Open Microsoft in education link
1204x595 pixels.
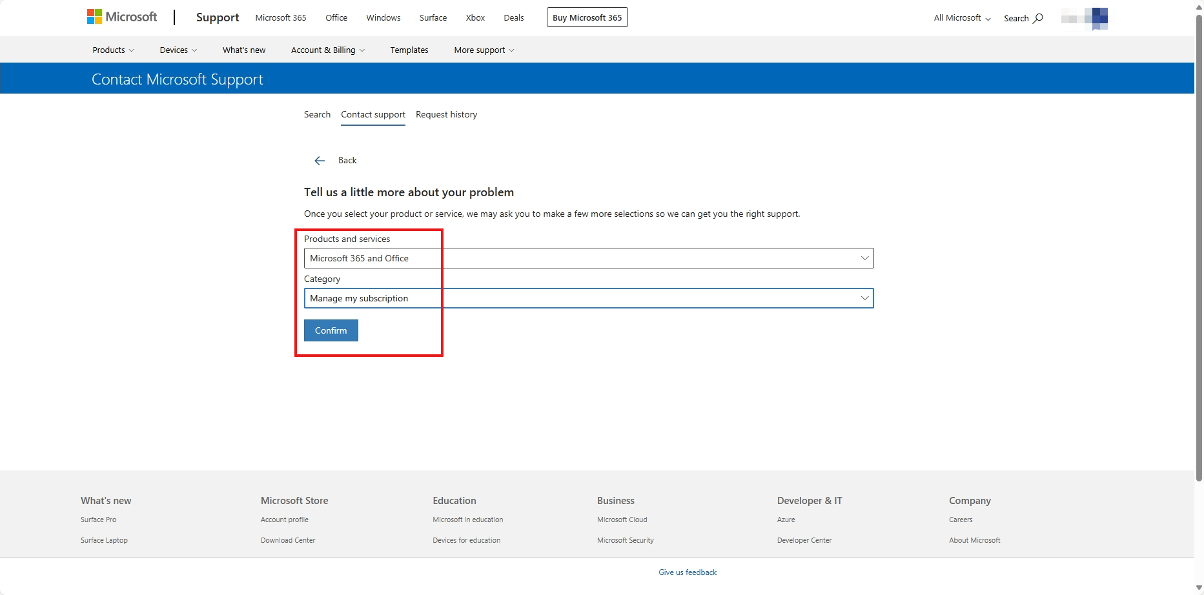click(x=468, y=519)
